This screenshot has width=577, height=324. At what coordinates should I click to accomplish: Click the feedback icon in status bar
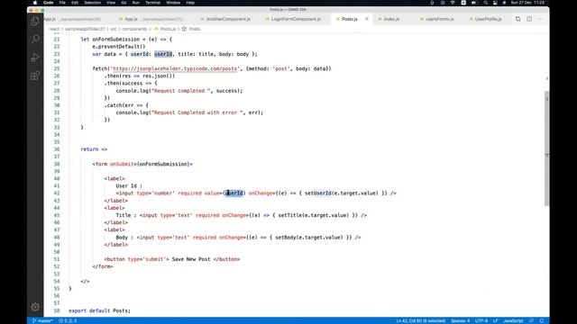pos(531,320)
